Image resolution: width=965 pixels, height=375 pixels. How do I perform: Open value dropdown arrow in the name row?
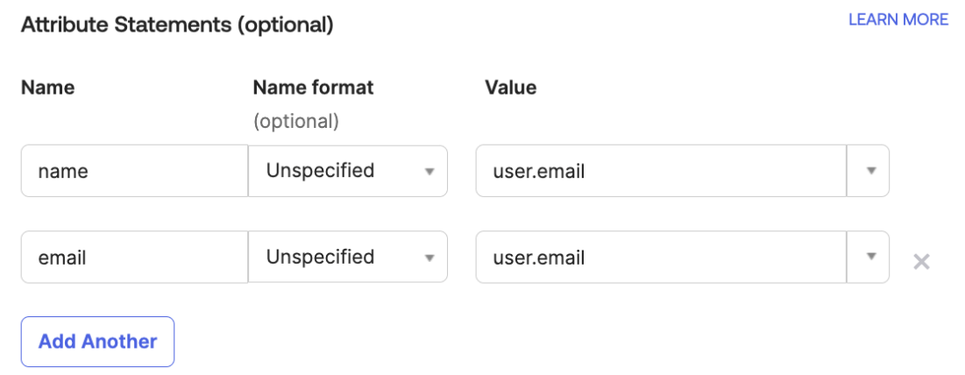point(870,171)
